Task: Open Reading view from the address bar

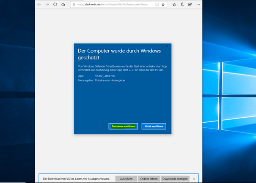Action: 157,5
